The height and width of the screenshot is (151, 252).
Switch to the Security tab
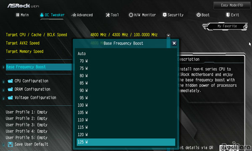coord(173,15)
